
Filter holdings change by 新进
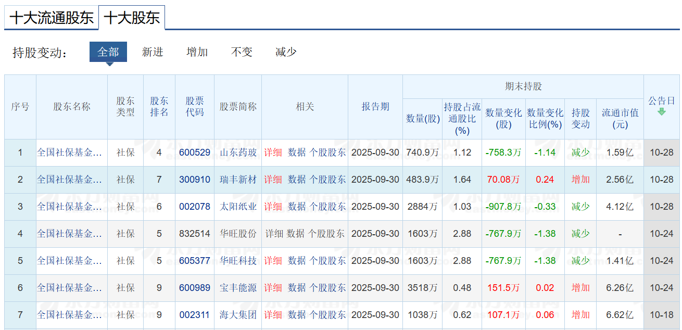pyautogui.click(x=153, y=52)
